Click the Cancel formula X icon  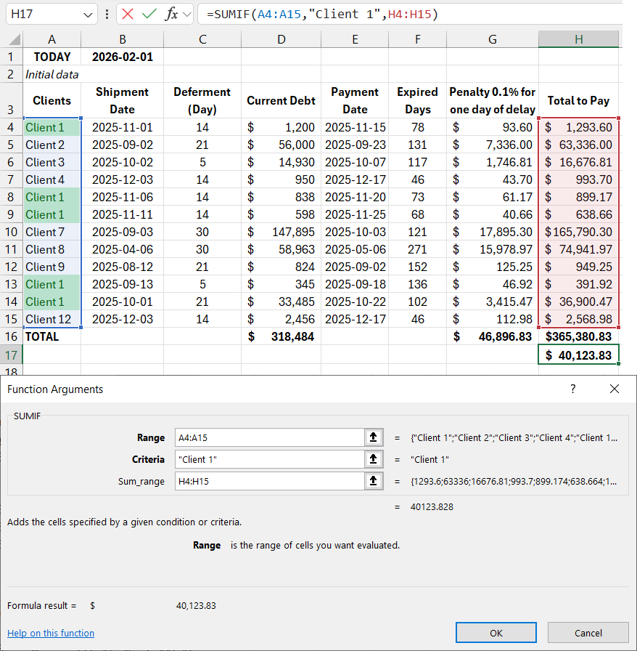click(x=128, y=14)
